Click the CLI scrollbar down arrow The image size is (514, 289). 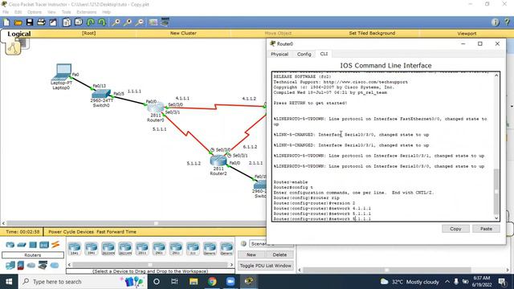coord(496,218)
